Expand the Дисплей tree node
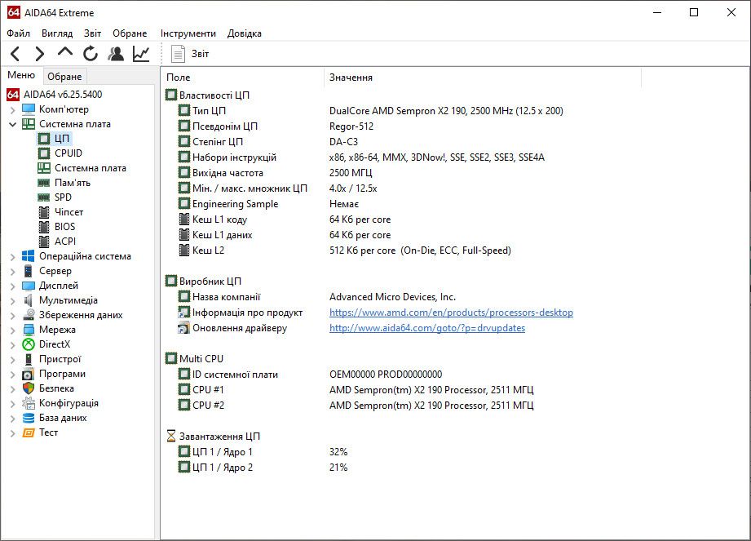751x541 pixels. point(12,286)
